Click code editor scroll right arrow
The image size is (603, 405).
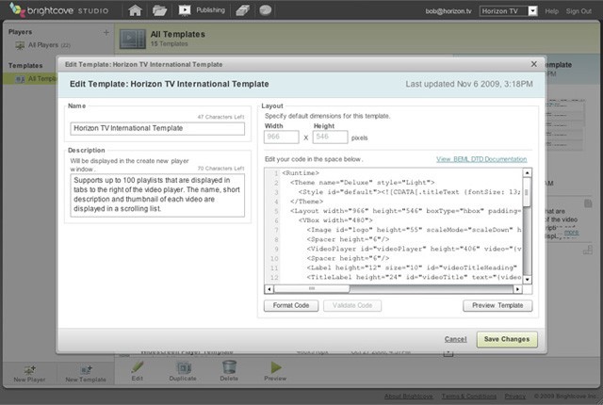518,289
